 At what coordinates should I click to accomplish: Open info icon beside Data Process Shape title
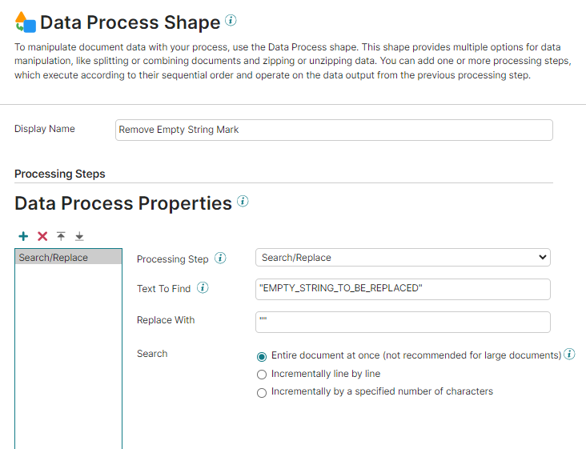[x=231, y=20]
